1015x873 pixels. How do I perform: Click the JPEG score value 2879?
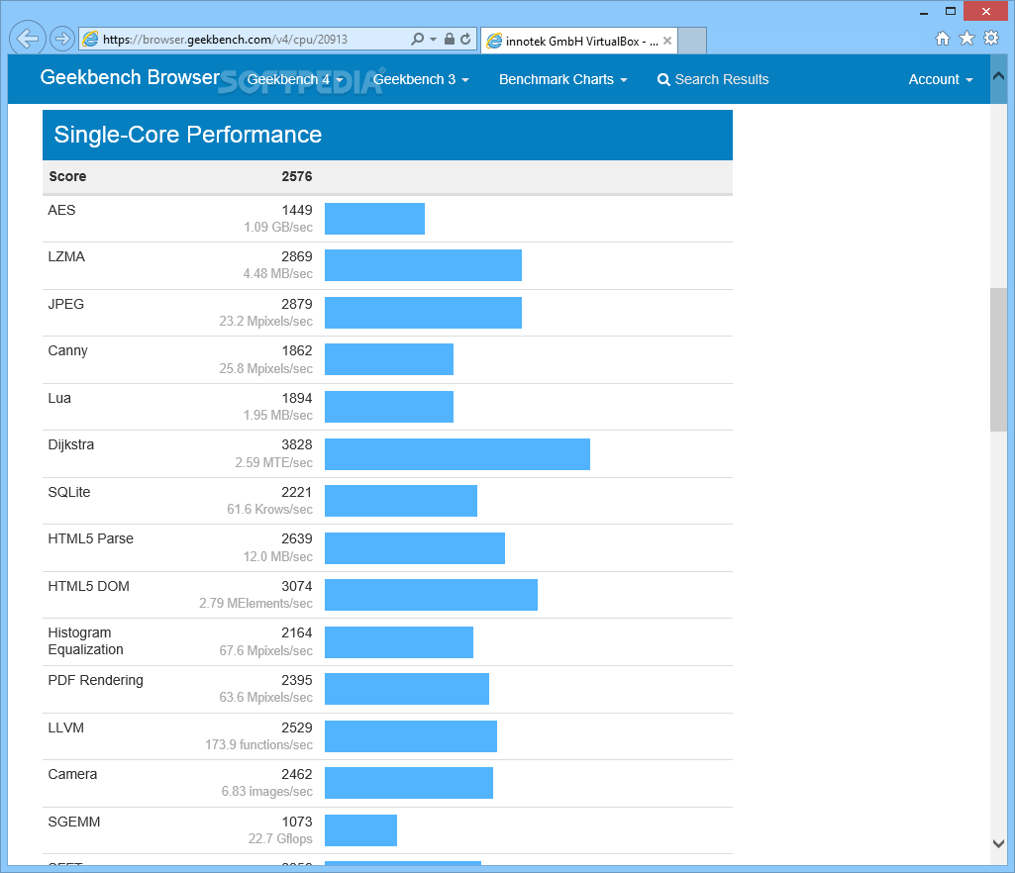coord(296,304)
